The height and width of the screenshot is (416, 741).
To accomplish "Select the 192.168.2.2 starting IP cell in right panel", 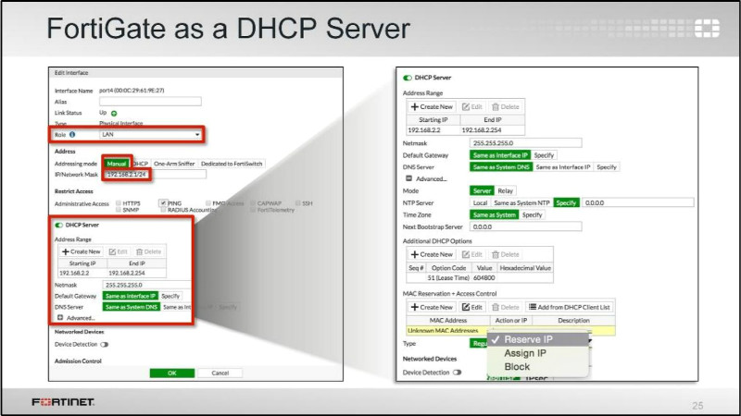I will [433, 129].
